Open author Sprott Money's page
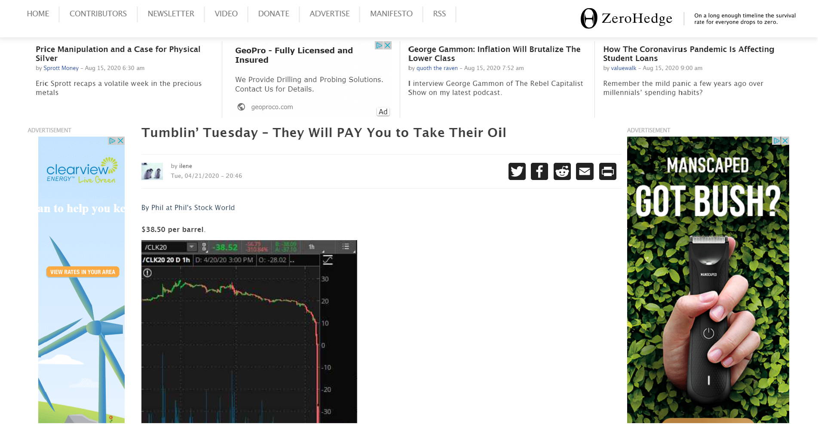The width and height of the screenshot is (818, 424). (61, 68)
